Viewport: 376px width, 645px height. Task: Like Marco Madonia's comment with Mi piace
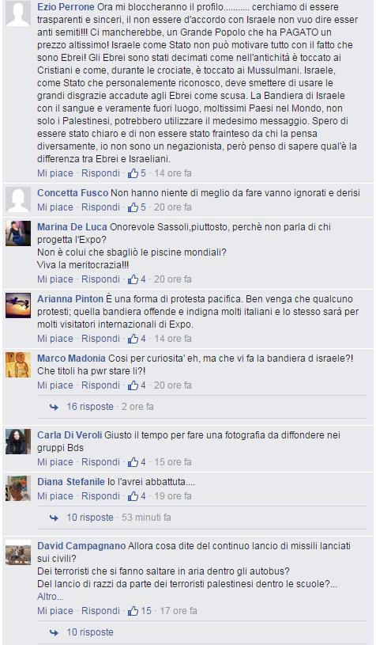click(55, 385)
